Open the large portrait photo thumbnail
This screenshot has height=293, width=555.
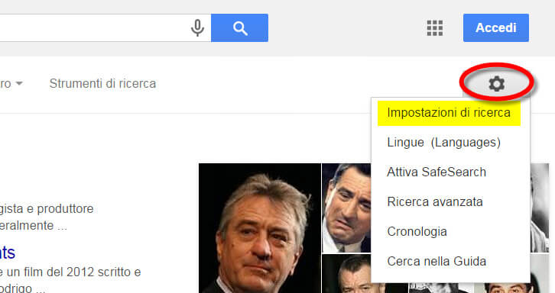(260, 228)
